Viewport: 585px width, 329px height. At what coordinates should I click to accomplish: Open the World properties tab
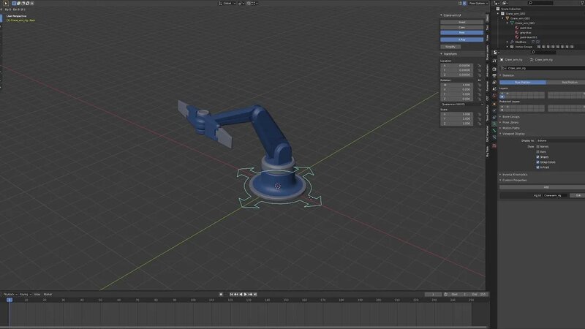coord(494,96)
